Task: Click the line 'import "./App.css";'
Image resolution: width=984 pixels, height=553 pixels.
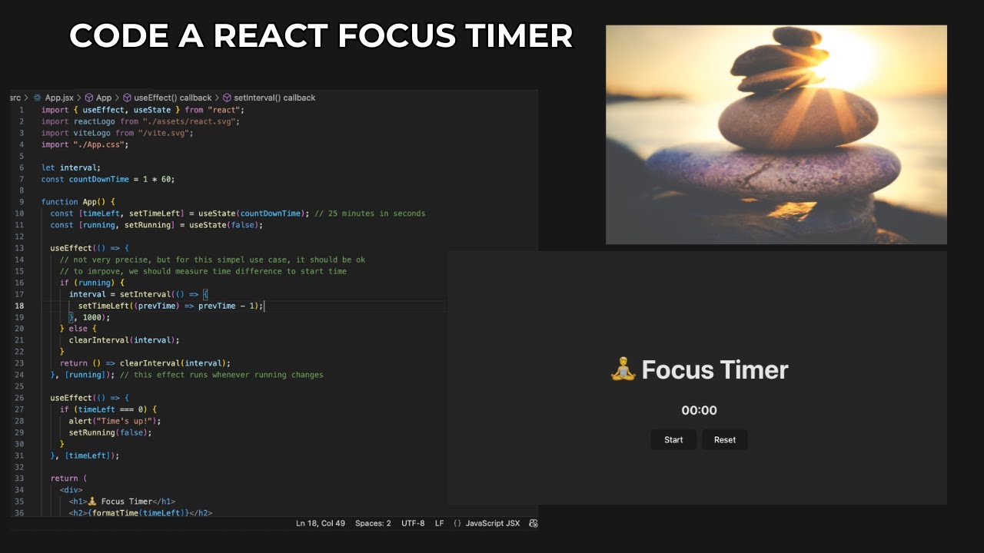Action: (x=85, y=144)
